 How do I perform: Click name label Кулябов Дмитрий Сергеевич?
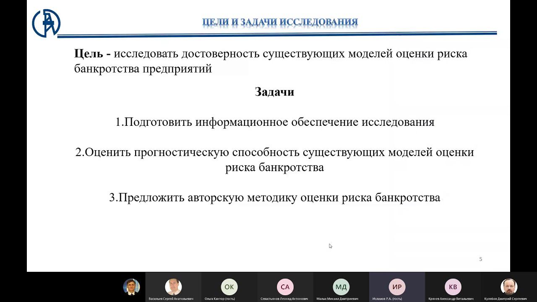click(506, 299)
